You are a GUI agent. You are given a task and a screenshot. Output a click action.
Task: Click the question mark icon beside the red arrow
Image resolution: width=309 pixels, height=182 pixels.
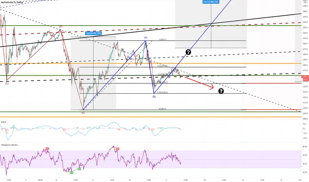point(221,91)
